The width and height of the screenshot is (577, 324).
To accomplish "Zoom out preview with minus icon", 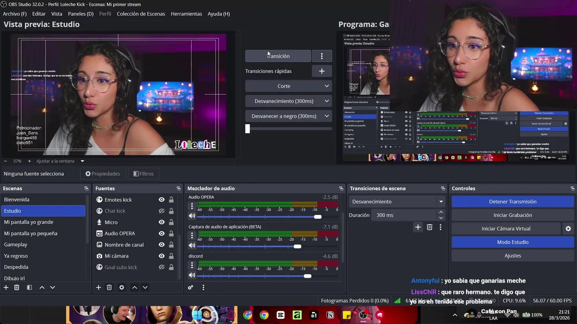I will coord(5,161).
